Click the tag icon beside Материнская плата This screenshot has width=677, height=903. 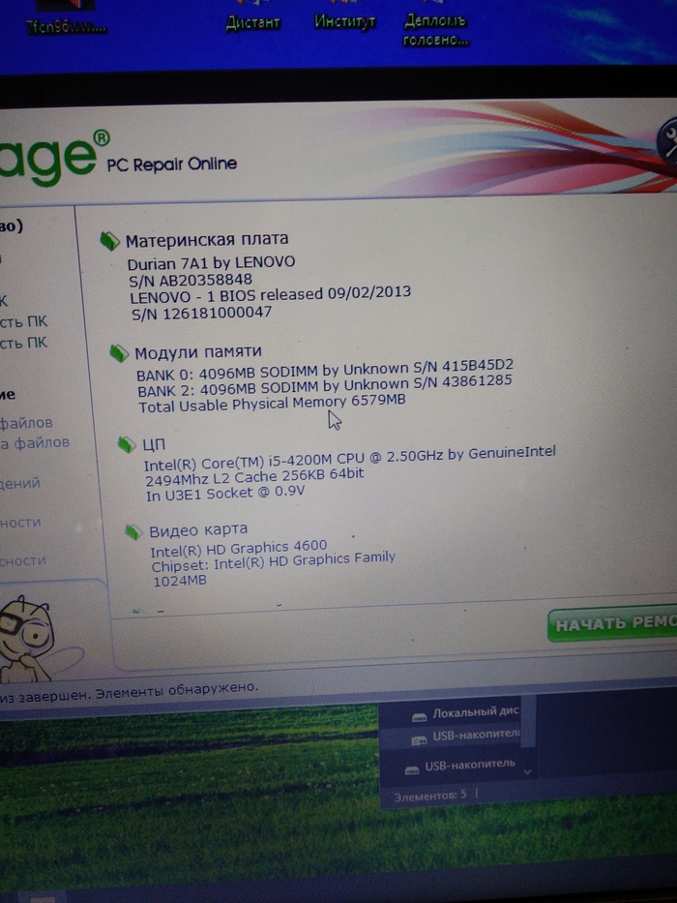(x=109, y=241)
